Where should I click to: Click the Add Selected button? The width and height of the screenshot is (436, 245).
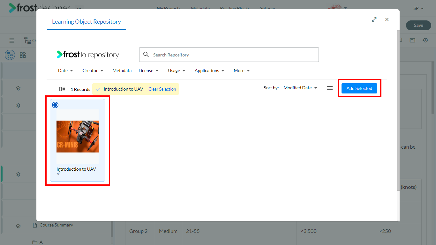click(359, 88)
